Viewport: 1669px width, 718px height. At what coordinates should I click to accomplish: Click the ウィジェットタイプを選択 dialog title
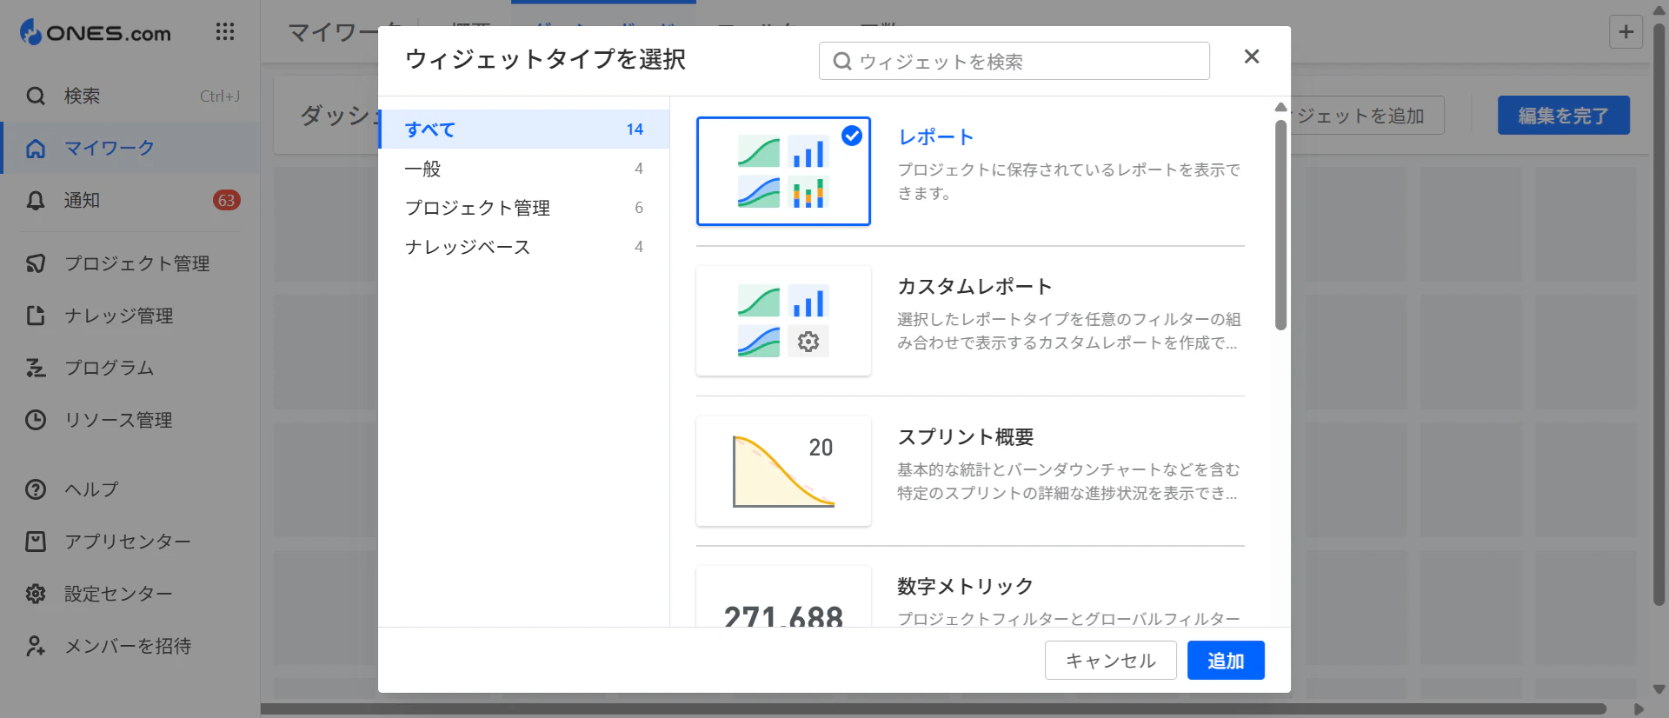click(x=545, y=59)
